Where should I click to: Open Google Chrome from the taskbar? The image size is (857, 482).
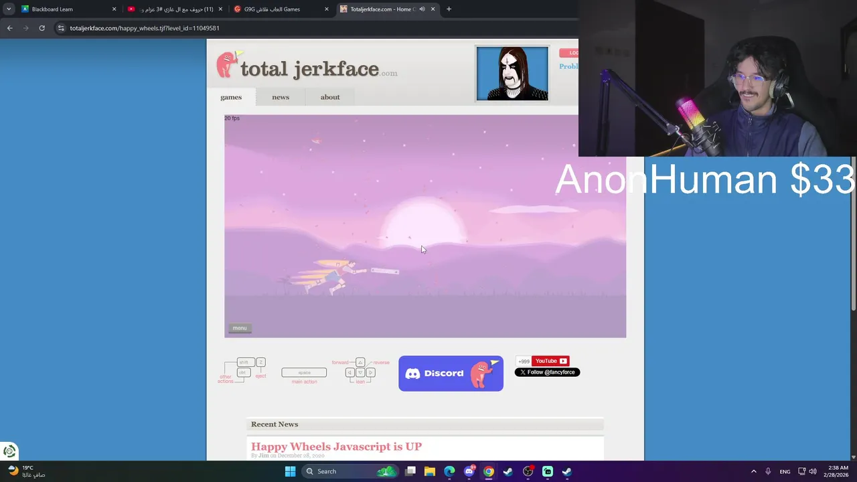point(489,471)
